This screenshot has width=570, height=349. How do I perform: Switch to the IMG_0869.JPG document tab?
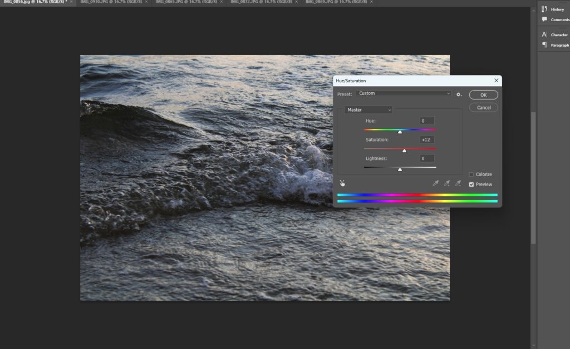(x=336, y=2)
